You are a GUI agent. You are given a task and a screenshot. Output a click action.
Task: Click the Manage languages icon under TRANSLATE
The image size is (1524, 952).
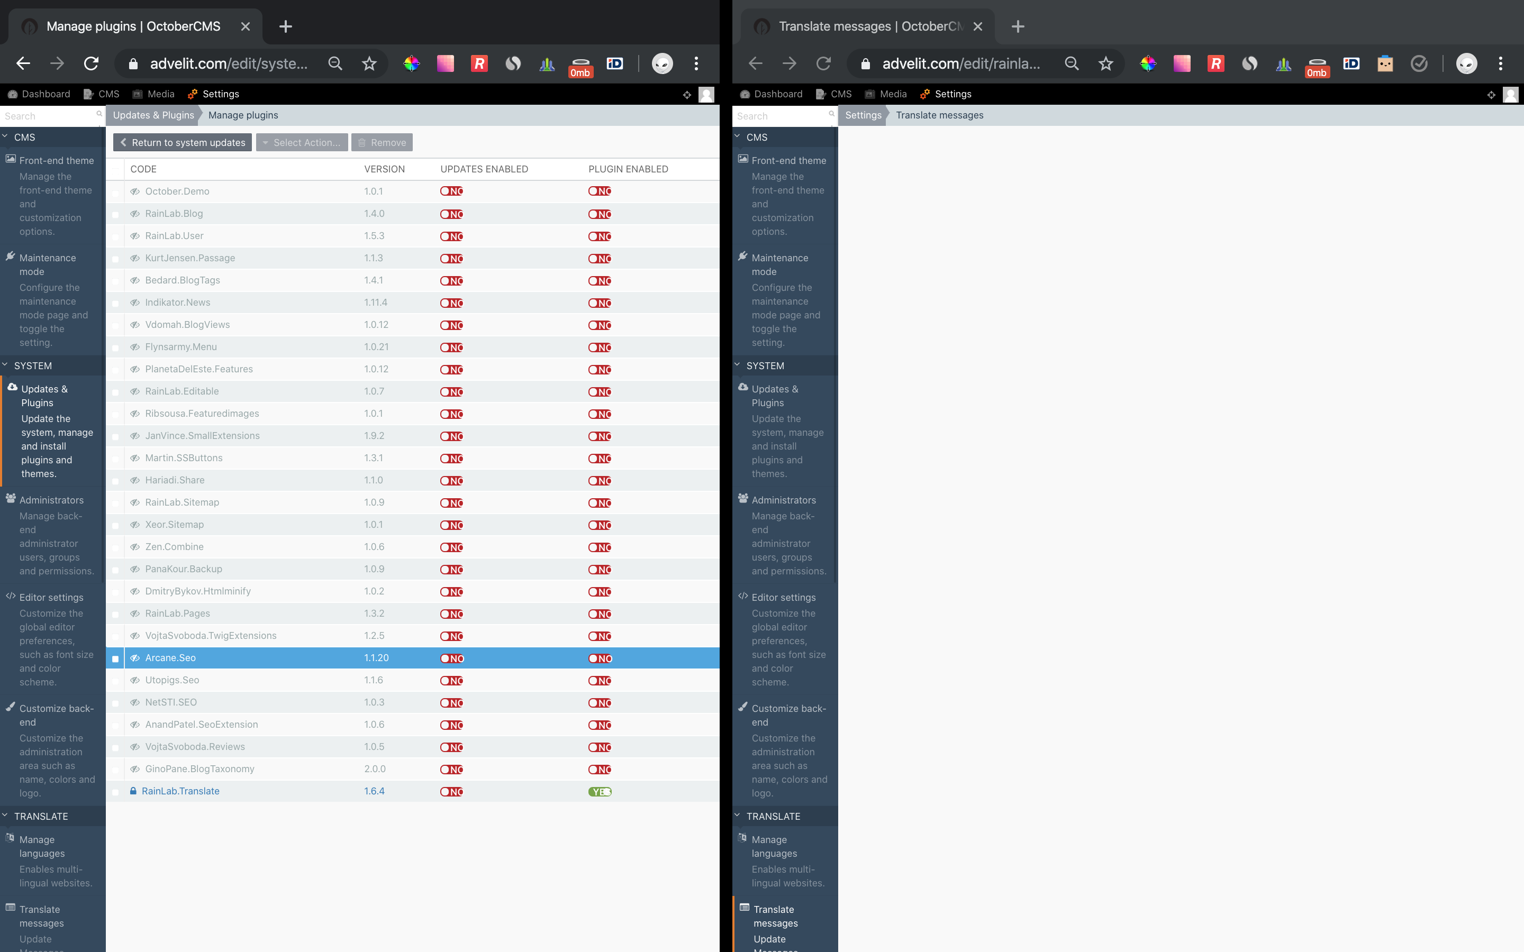10,837
